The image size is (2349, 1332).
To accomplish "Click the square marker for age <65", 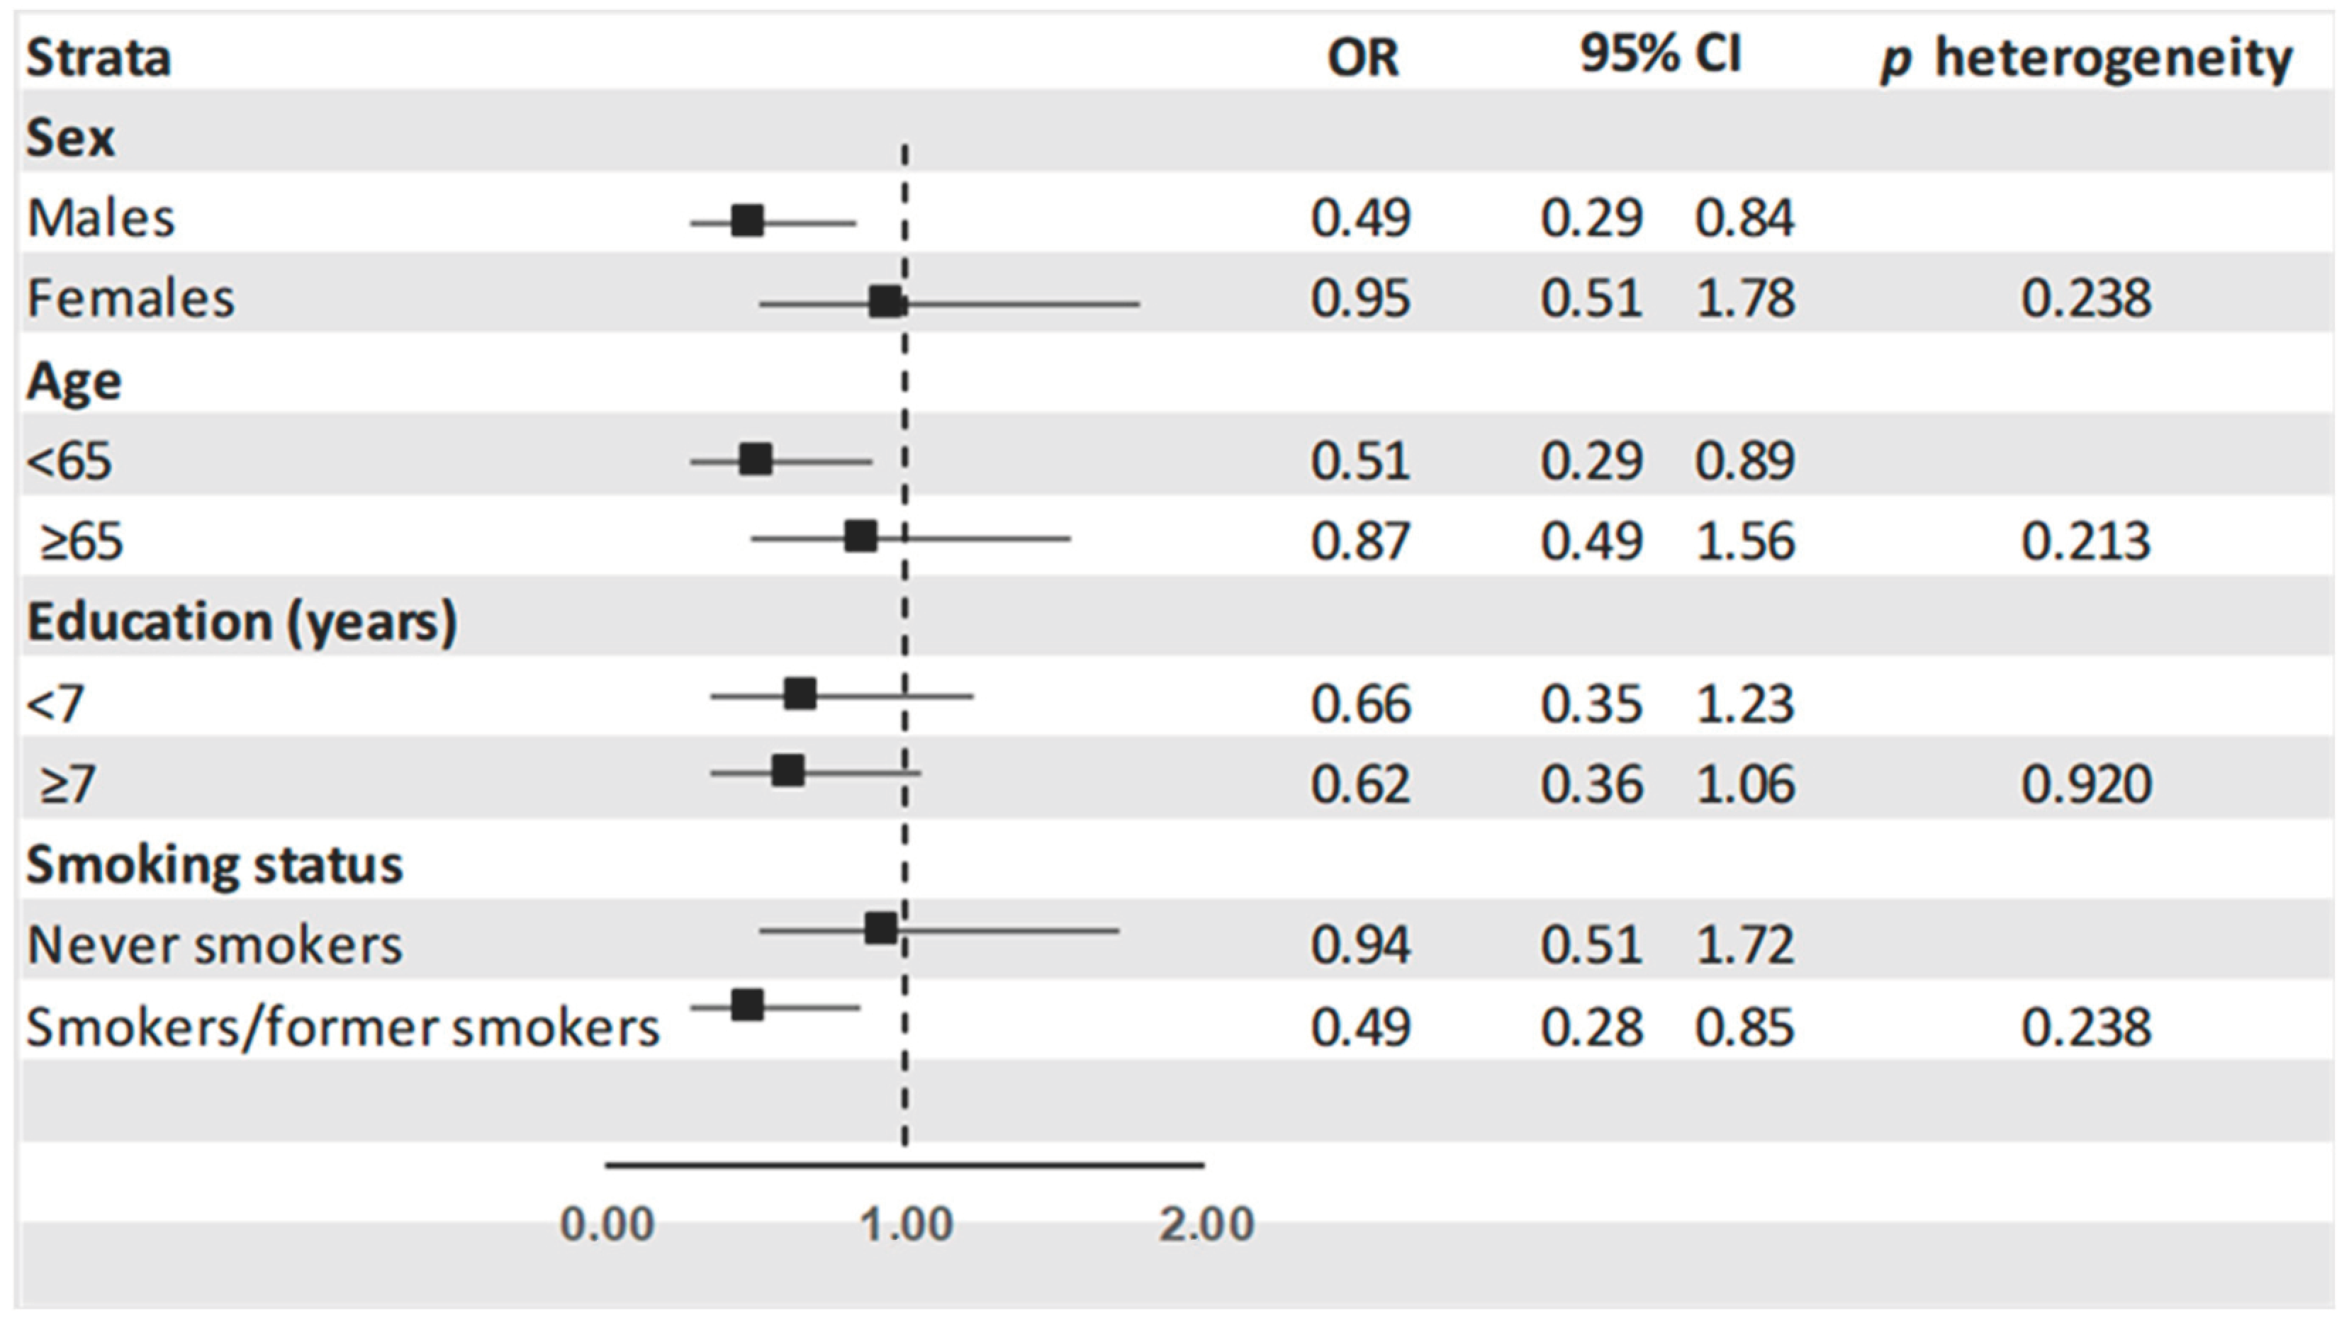I will tap(755, 459).
